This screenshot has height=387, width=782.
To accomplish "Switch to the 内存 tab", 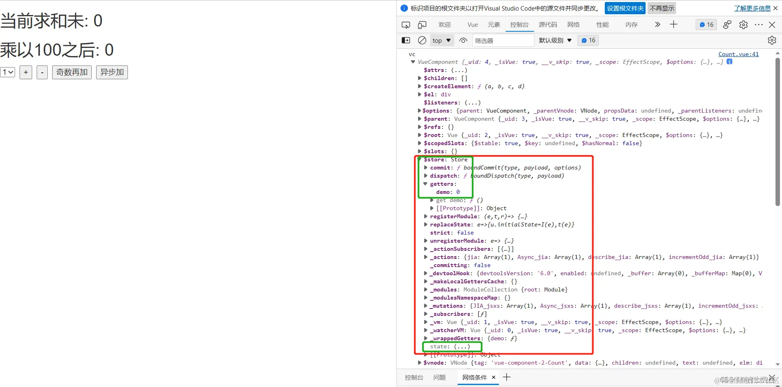I will click(x=631, y=25).
